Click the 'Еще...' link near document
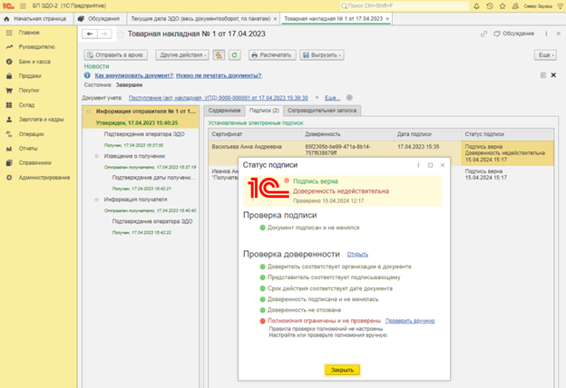The image size is (566, 388). (x=332, y=98)
